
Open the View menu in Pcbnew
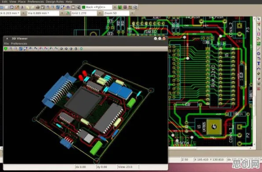pyautogui.click(x=13, y=2)
